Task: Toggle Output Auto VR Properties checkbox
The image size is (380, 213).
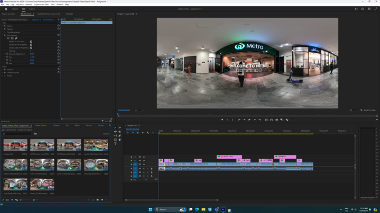Action: pyautogui.click(x=31, y=48)
